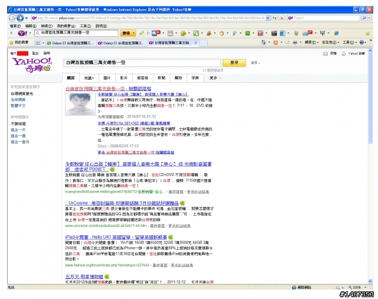Click the Yahoo toolbar search text field
The width and height of the screenshot is (378, 299).
(x=76, y=33)
